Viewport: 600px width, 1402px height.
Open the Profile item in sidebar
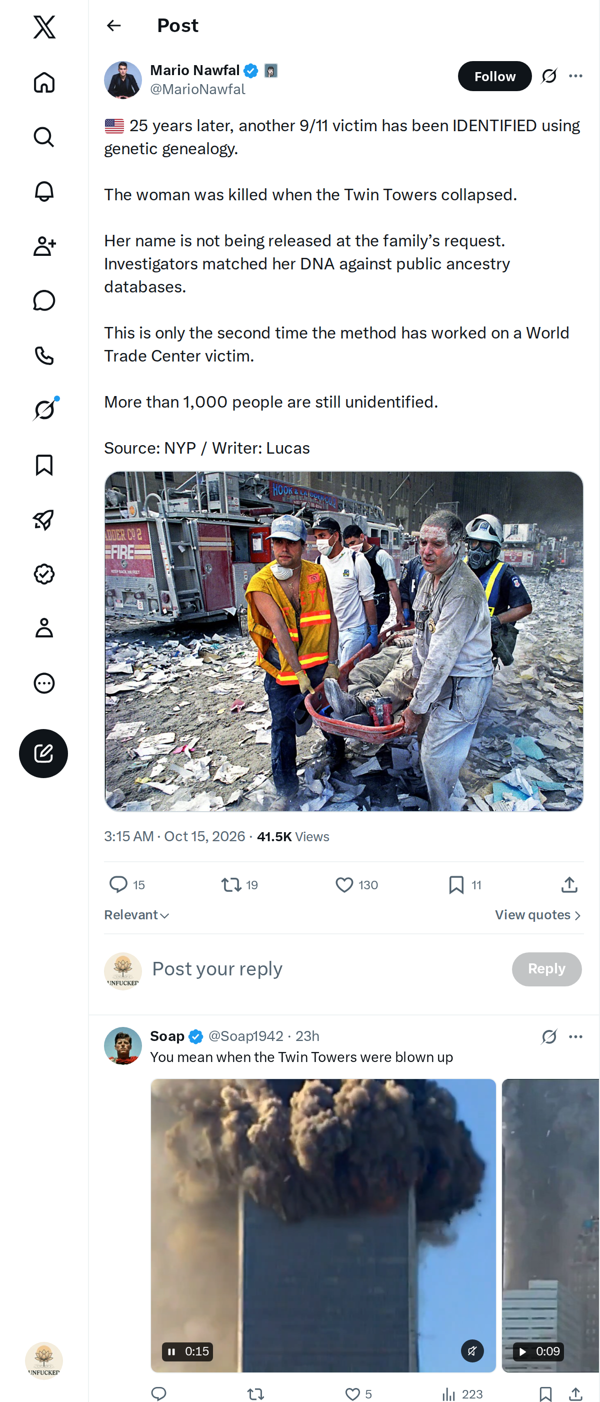pos(44,627)
